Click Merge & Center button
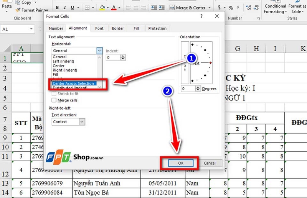307x198 pixels. point(187,8)
